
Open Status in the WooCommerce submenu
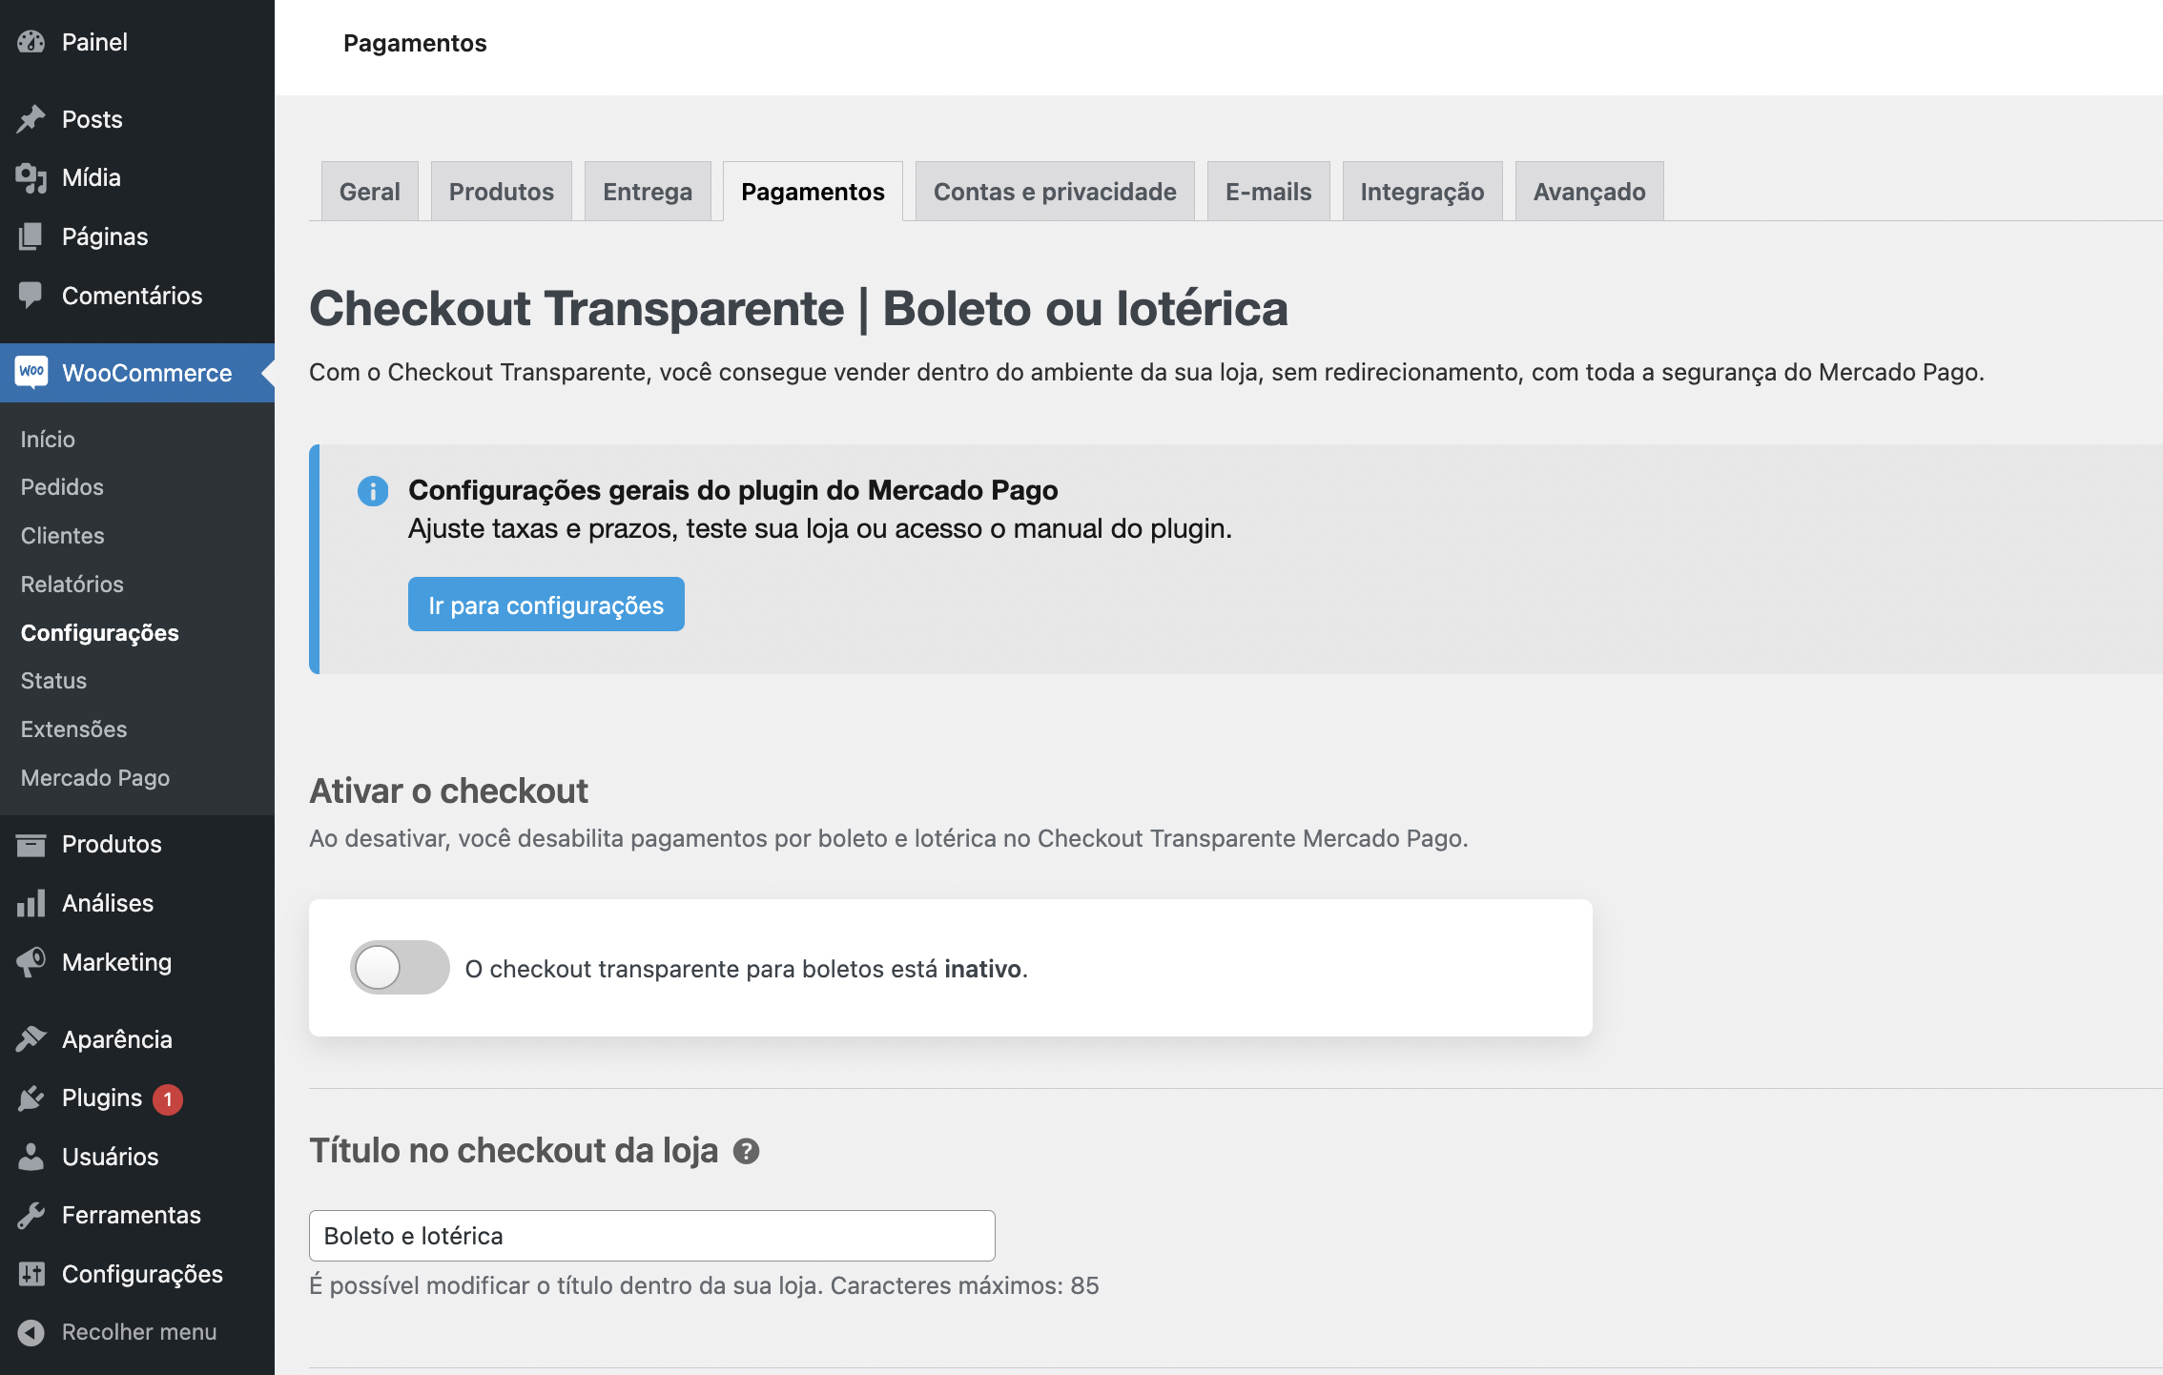click(53, 681)
